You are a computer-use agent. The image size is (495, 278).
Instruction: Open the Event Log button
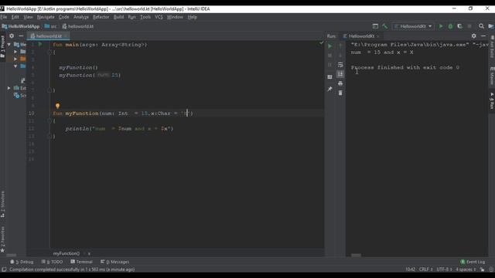473,262
